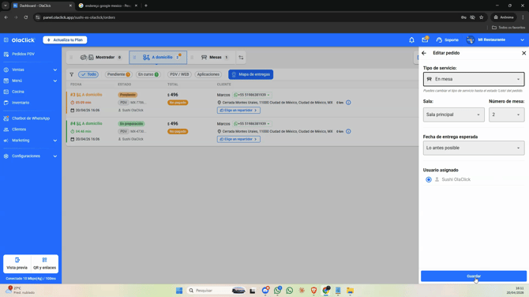Open Cocina from the sidebar

18,92
